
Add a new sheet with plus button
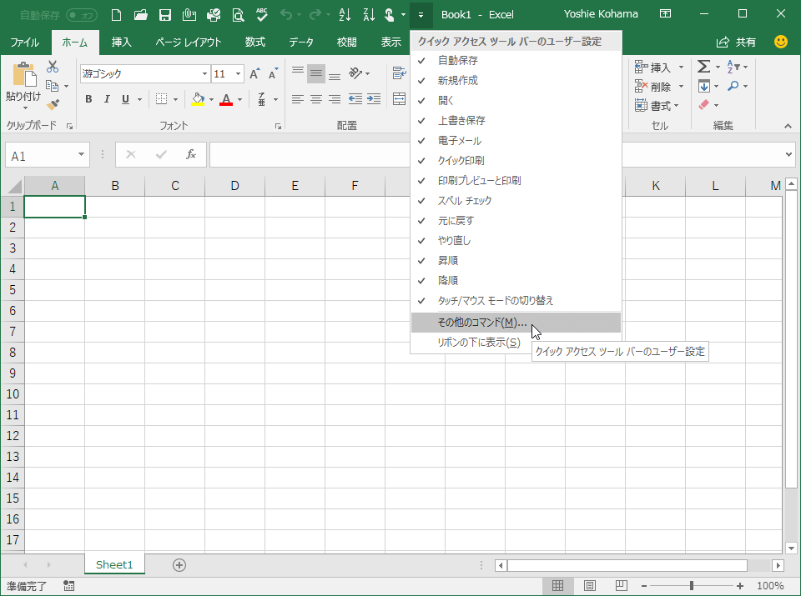tap(179, 565)
